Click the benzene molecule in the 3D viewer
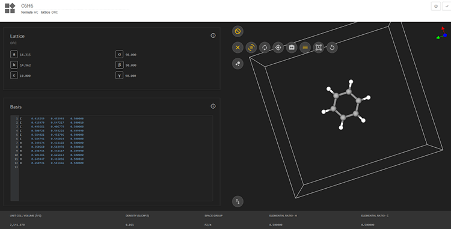Viewport: 451px width, 229px height. click(346, 105)
